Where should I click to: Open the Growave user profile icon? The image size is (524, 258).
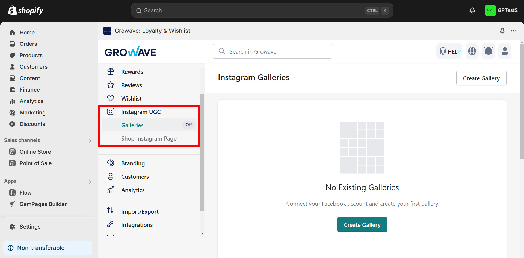point(505,51)
